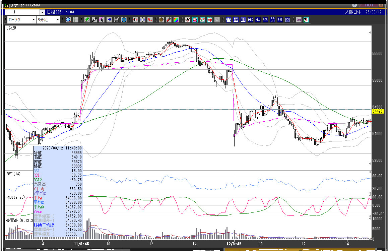Open help via question mark button
The height and width of the screenshot is (251, 388).
(x=354, y=5)
